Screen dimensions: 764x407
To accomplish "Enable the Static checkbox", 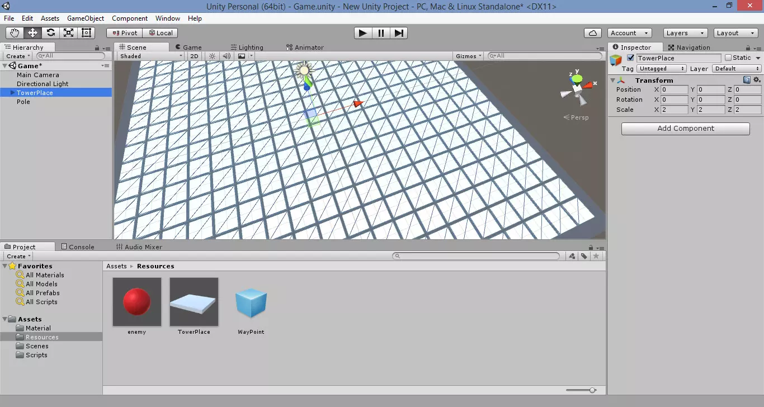I will click(728, 58).
